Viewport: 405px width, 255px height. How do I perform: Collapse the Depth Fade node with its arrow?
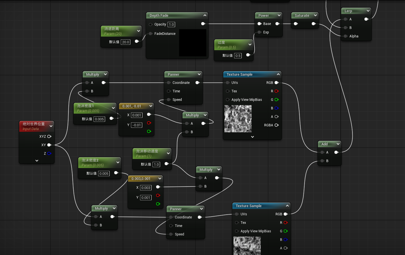(205, 15)
